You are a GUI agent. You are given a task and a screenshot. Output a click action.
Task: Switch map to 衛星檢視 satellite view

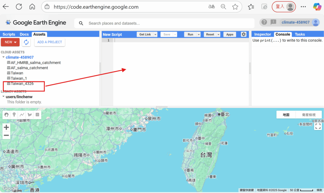pyautogui.click(x=309, y=115)
